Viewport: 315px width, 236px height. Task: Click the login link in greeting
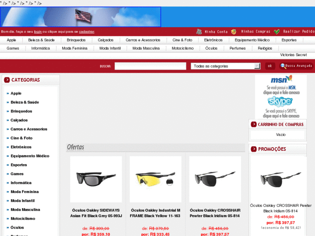pyautogui.click(x=38, y=32)
